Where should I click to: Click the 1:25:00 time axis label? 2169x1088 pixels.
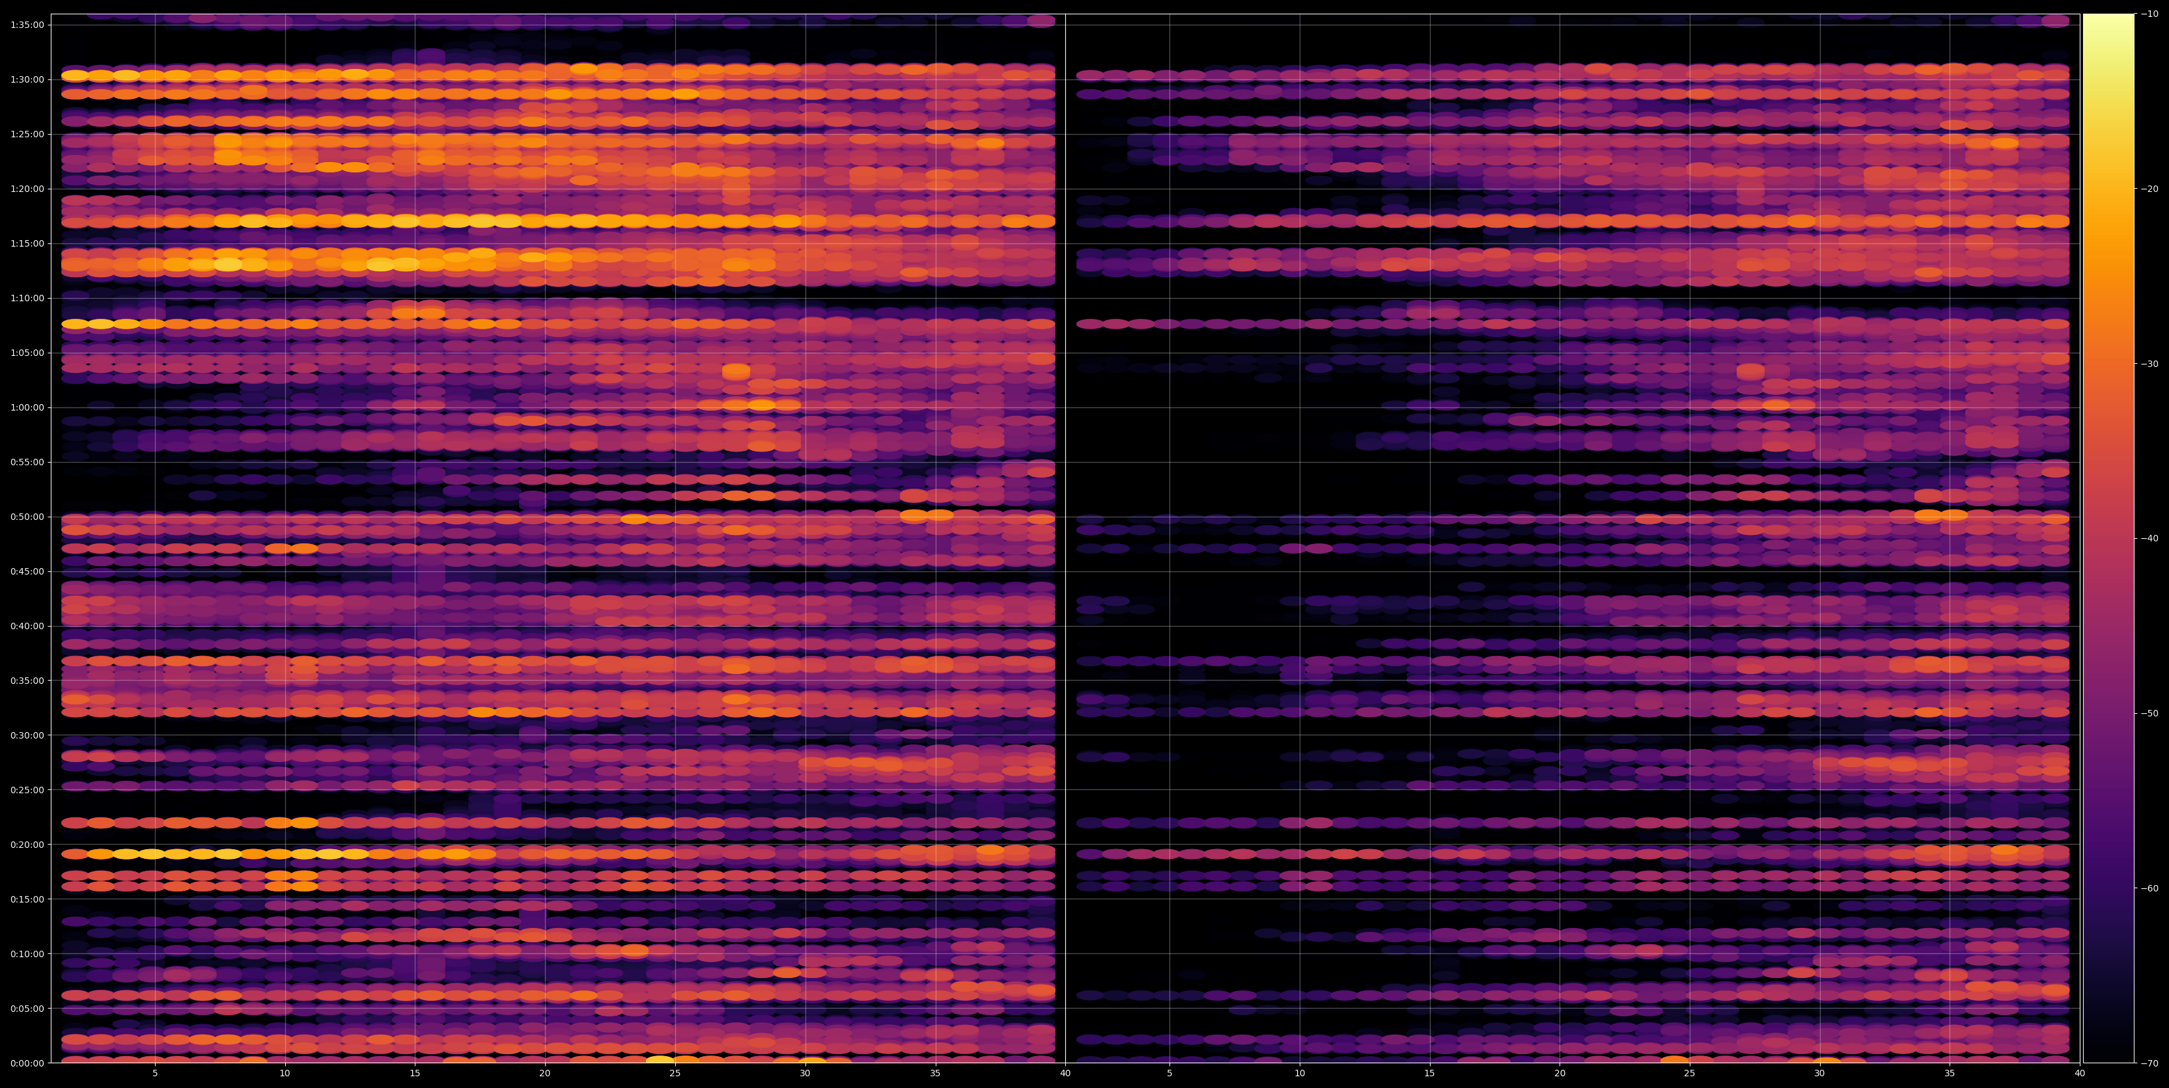coord(27,134)
